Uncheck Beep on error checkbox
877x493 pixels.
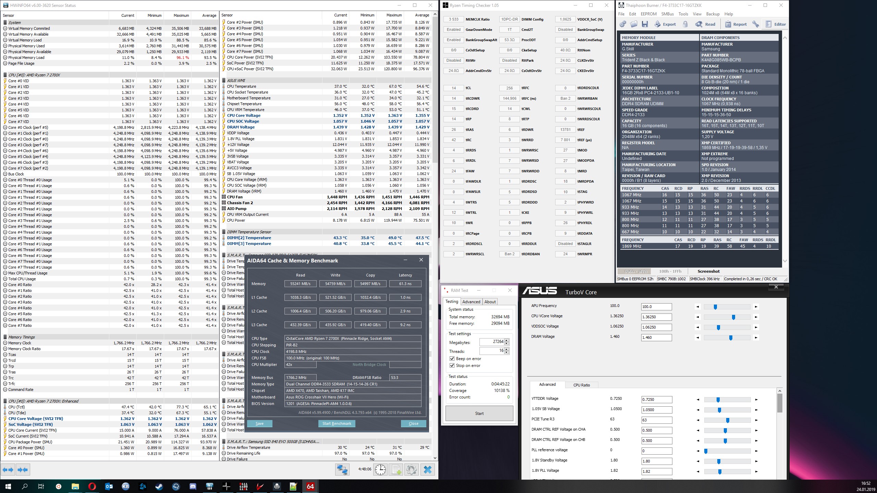point(452,359)
